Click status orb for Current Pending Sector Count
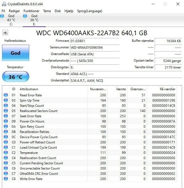 (6, 163)
